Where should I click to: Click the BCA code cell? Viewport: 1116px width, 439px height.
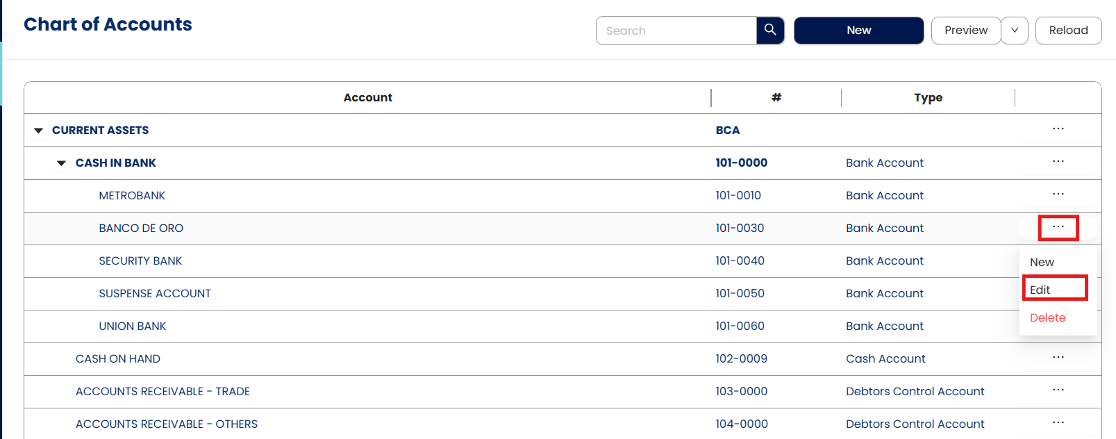(728, 131)
